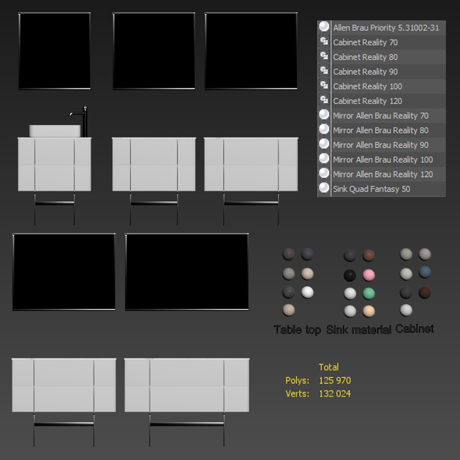
Task: Click the sphere icon beside Allen Brau Priority 5.31002-31
Action: tap(324, 27)
